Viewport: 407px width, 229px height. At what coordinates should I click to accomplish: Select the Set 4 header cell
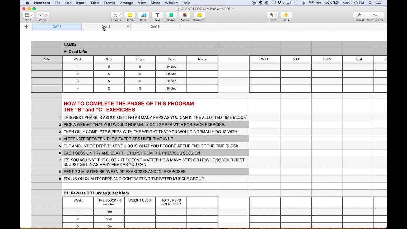(x=358, y=59)
